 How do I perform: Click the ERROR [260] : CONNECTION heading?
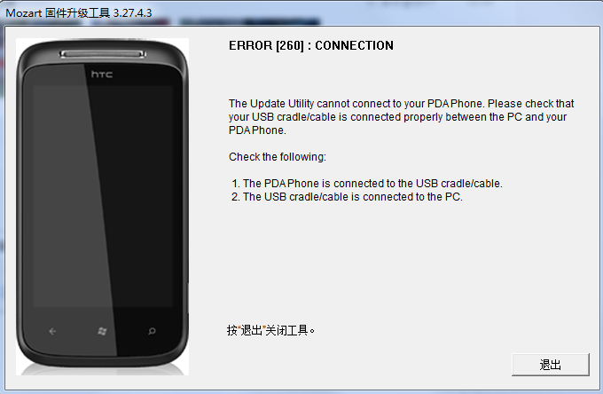[311, 45]
